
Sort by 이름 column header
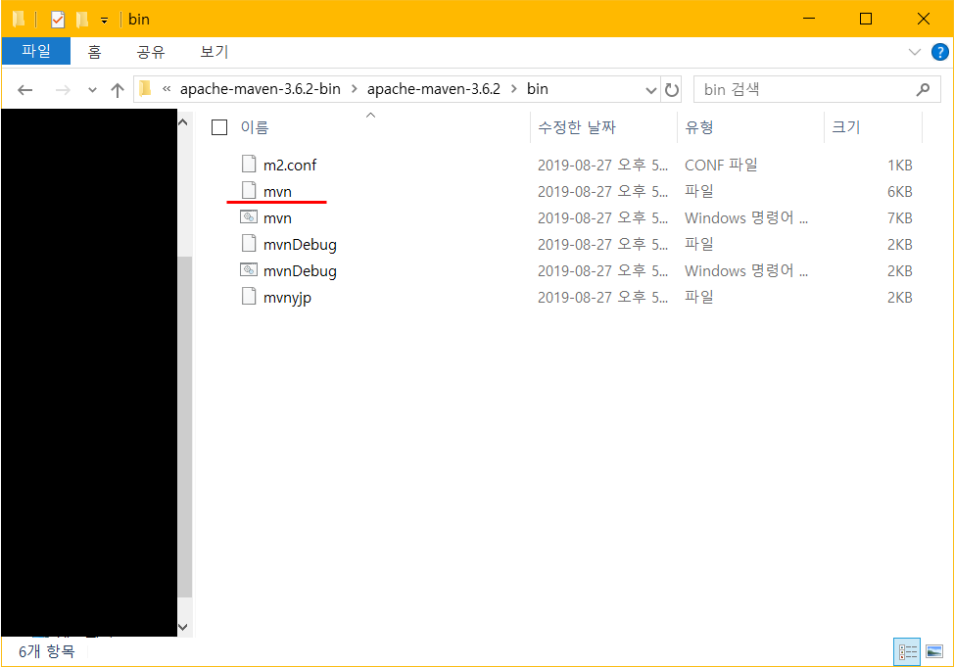coord(255,127)
